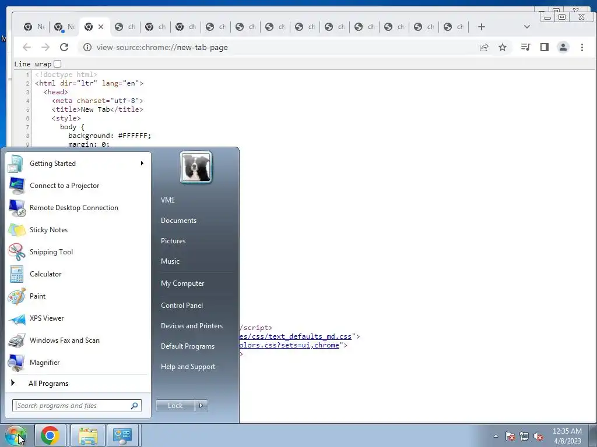This screenshot has height=447, width=597.
Task: Open Calculator from Start menu
Action: [x=78, y=274]
